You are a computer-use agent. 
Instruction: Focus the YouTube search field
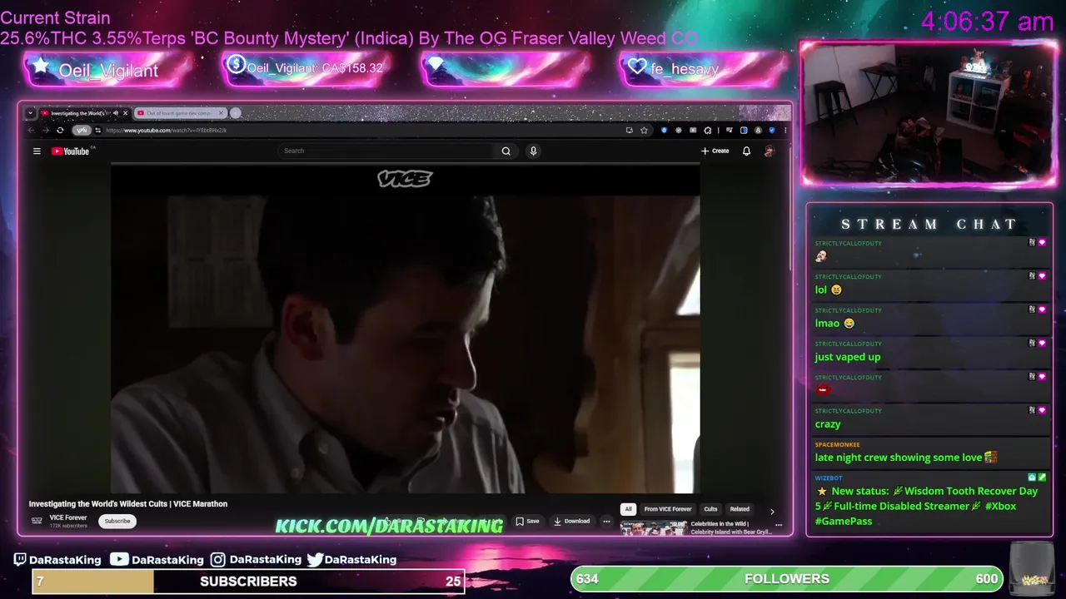tap(387, 151)
